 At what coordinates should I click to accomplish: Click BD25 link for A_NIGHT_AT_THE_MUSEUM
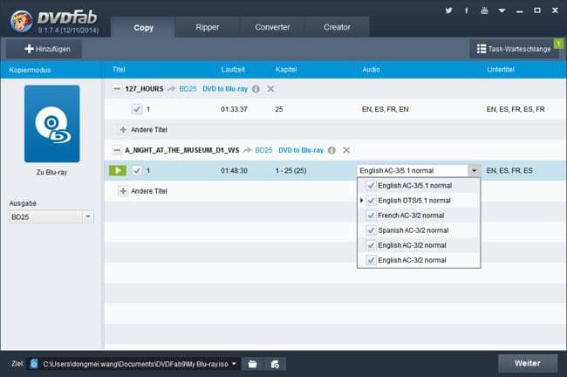(x=263, y=150)
